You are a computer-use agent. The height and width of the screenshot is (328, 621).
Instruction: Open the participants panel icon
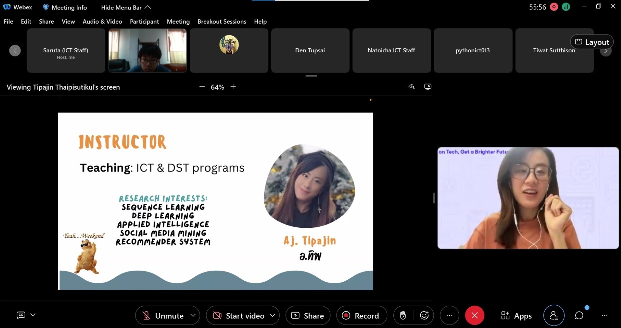554,315
